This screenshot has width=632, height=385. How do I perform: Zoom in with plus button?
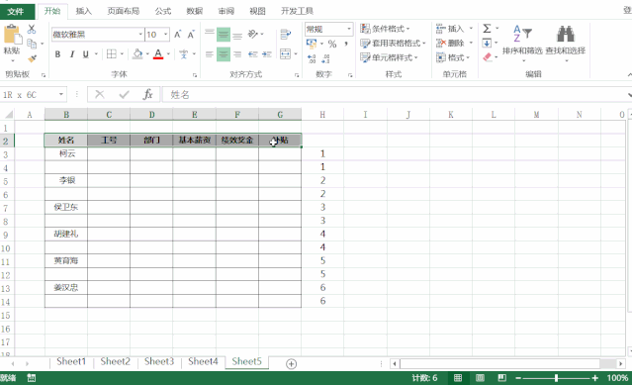click(x=595, y=378)
